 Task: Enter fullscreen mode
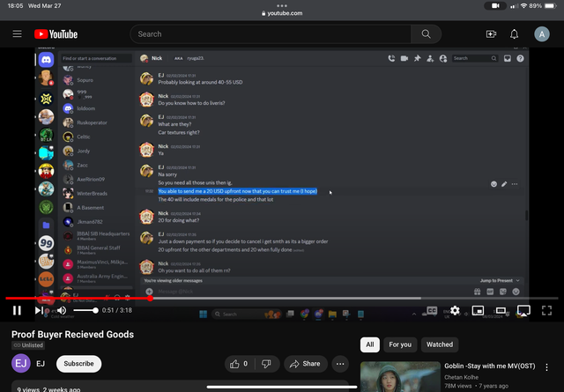pyautogui.click(x=546, y=310)
